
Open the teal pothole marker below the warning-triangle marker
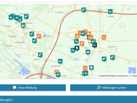pyautogui.click(x=76, y=41)
